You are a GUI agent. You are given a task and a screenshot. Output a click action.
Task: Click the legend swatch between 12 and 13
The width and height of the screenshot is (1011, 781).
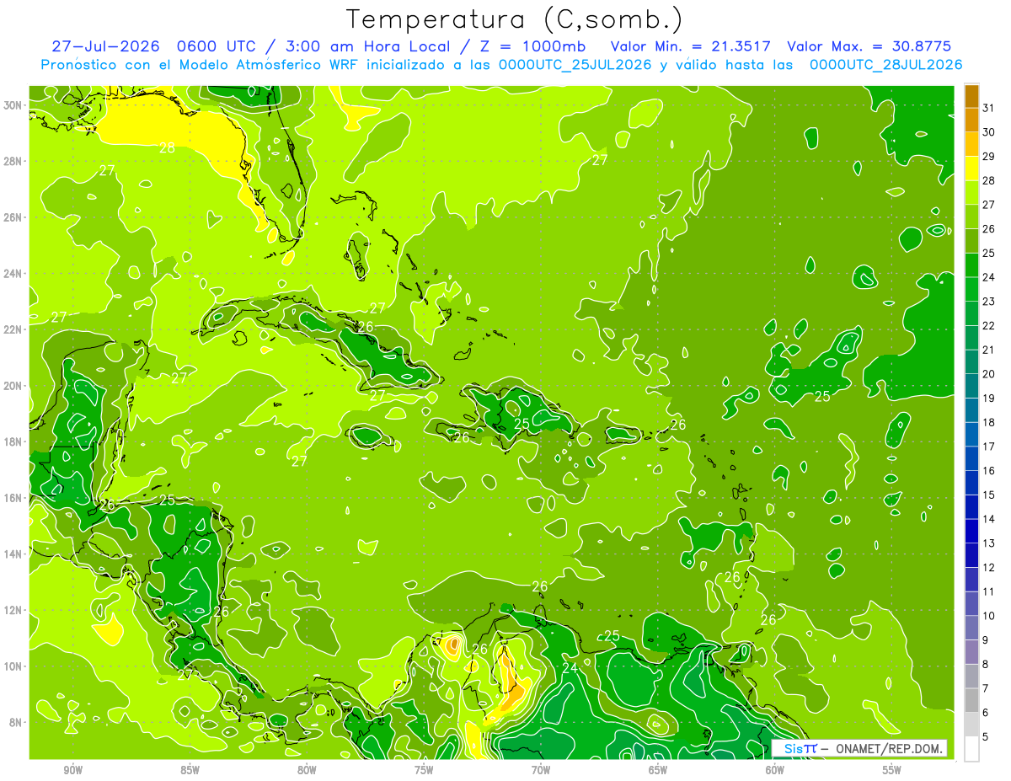point(971,555)
